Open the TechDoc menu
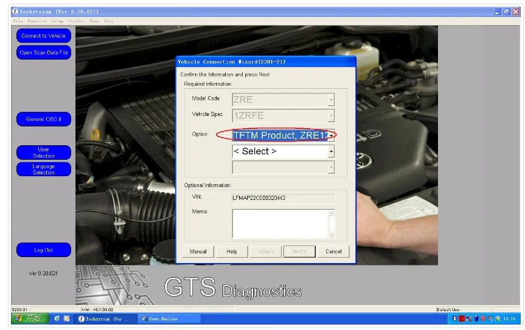Image resolution: width=525 pixels, height=330 pixels. coord(76,21)
